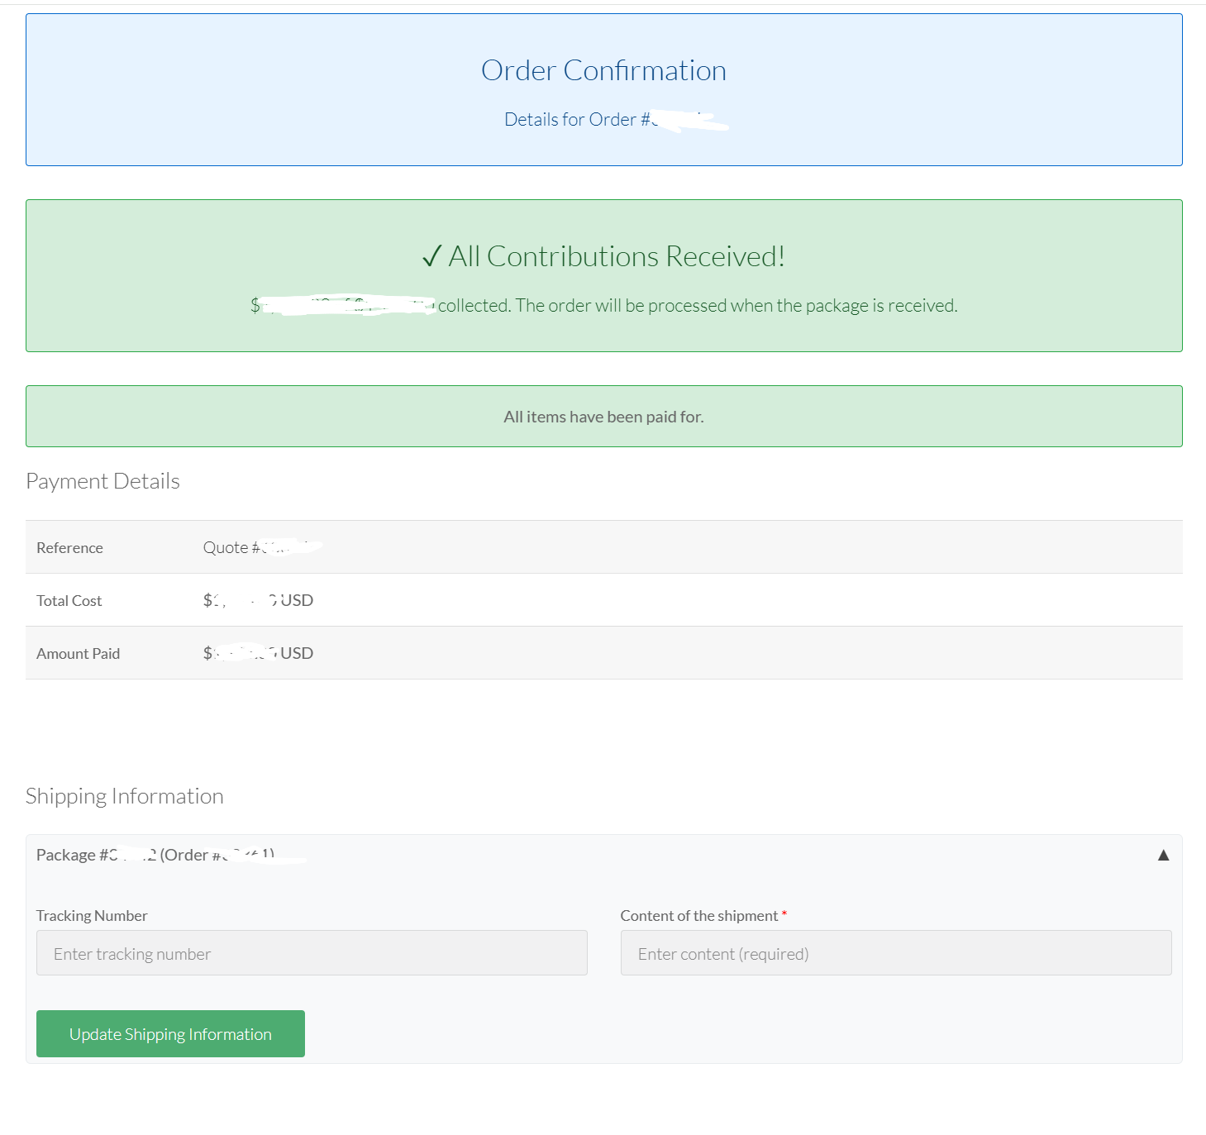
Task: Focus the Content of the shipment field
Action: point(896,953)
